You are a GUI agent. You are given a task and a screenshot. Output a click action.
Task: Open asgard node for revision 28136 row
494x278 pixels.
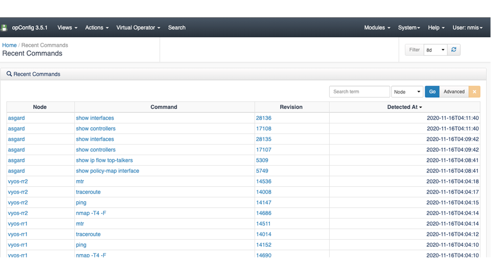[17, 118]
